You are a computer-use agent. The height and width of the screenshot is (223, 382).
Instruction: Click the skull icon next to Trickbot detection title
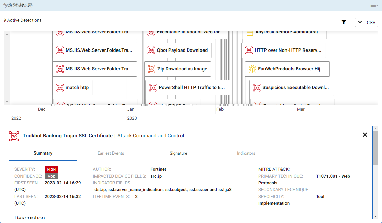click(14, 136)
